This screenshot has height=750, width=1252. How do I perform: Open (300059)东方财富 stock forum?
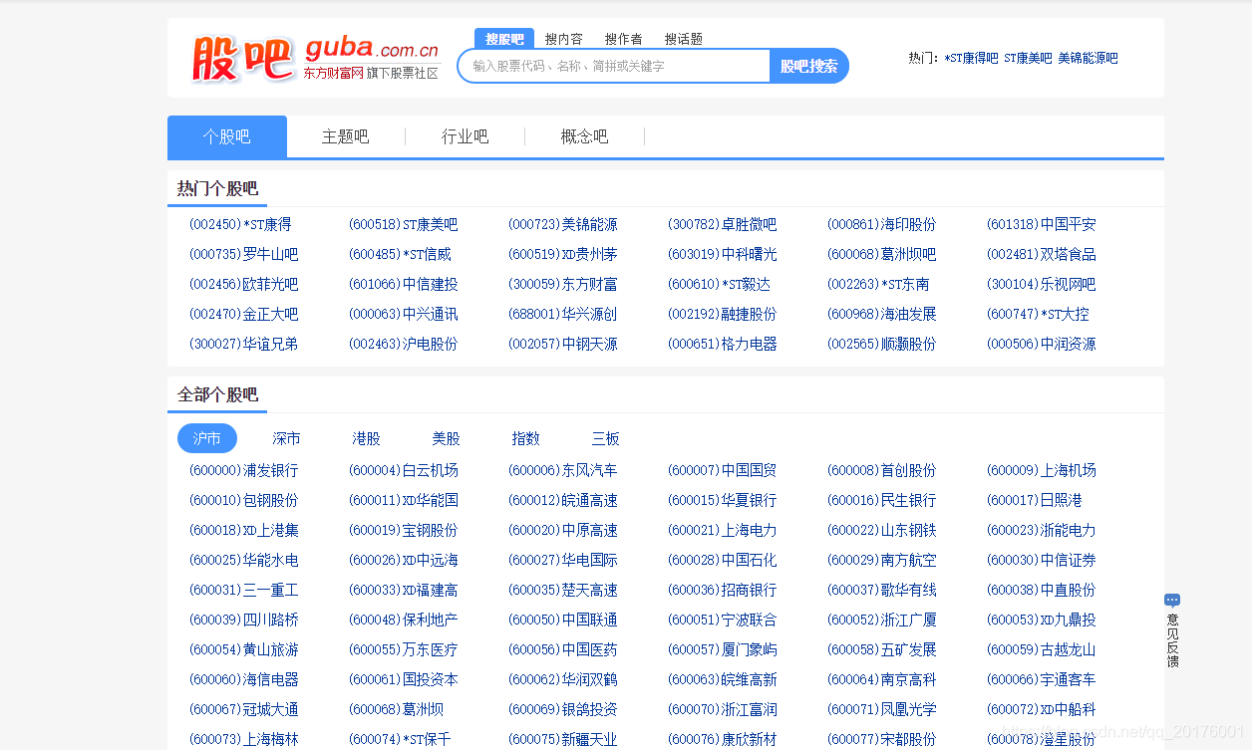click(562, 284)
